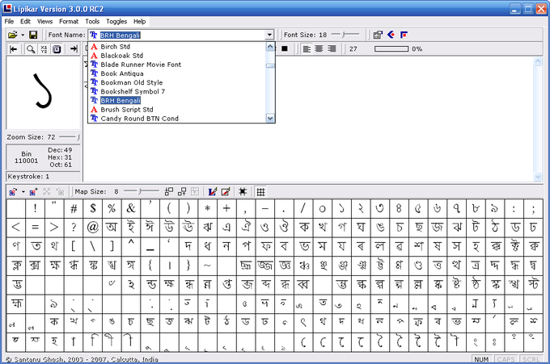
Task: Click the black fit-to-window icon
Action: point(243,191)
